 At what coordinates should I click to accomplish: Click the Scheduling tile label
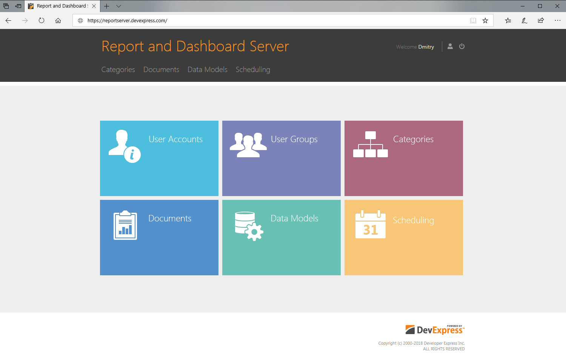click(413, 220)
